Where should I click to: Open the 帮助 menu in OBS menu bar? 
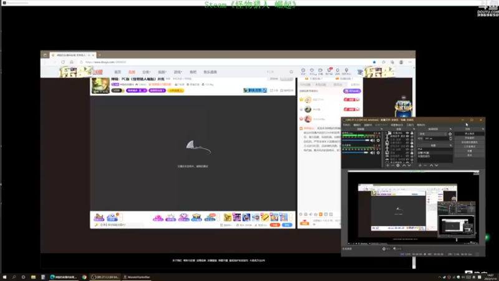pyautogui.click(x=420, y=125)
